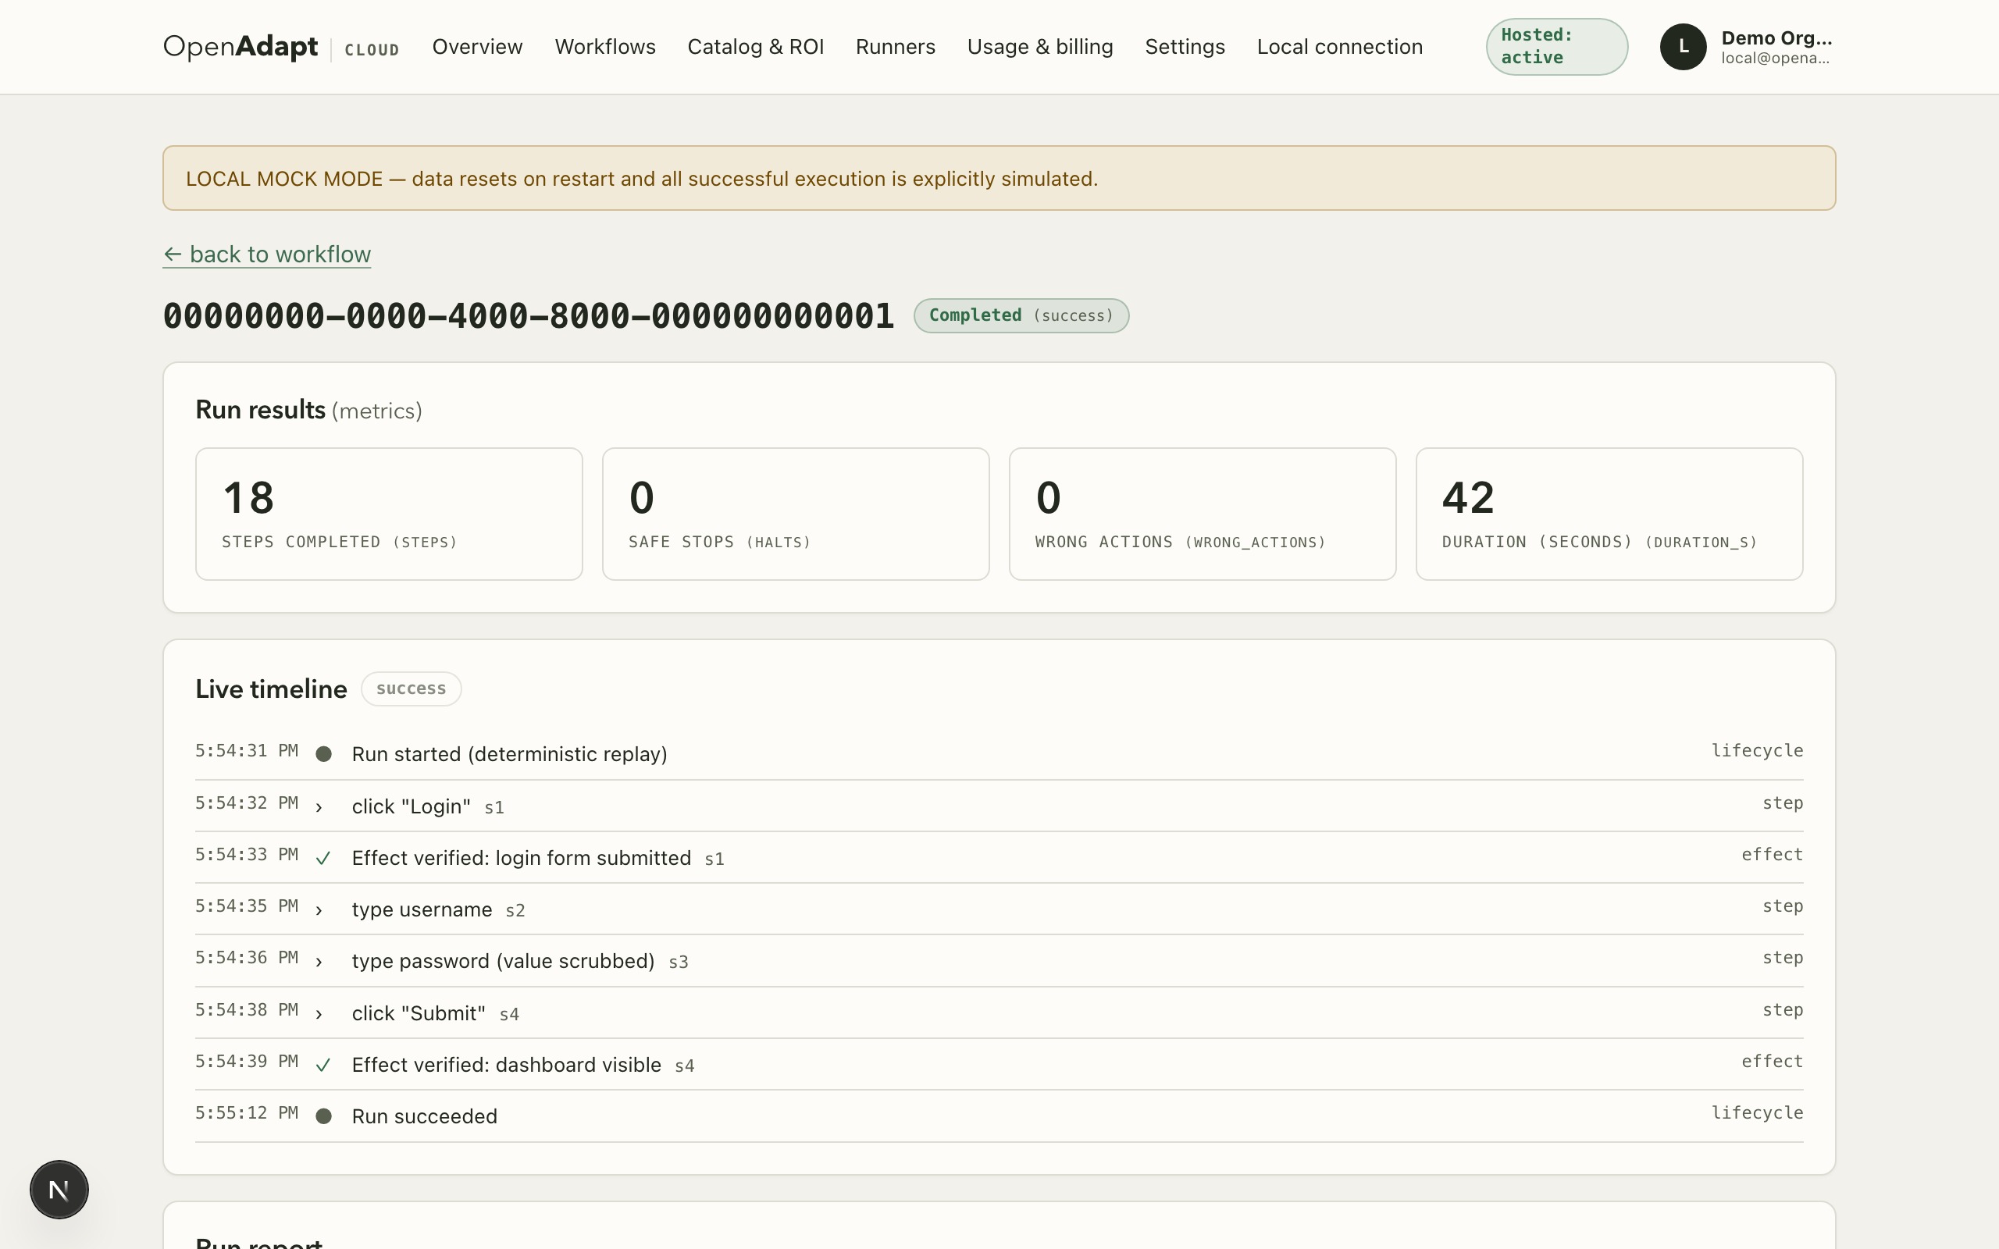Click the local@opena... email text

pos(1775,59)
